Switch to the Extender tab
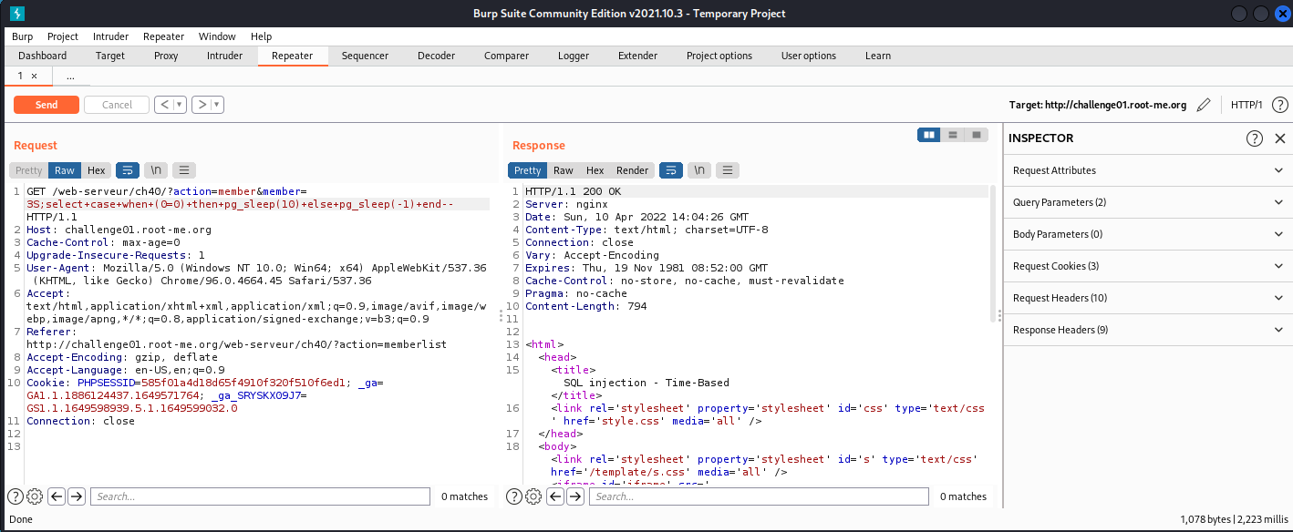 (x=637, y=56)
